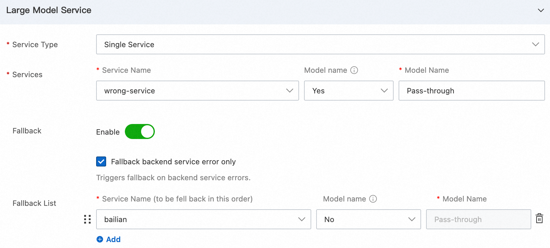This screenshot has height=248, width=550.
Task: Click the plus icon next to Add
Action: click(100, 239)
